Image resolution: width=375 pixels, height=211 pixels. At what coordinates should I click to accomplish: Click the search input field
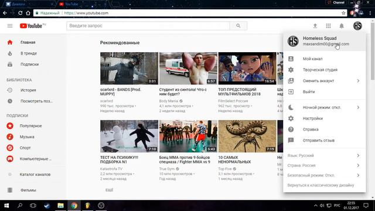click(148, 26)
